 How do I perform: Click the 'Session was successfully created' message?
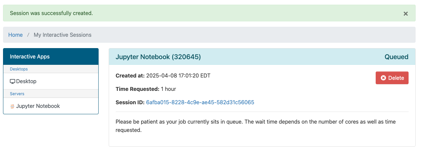pyautogui.click(x=51, y=13)
